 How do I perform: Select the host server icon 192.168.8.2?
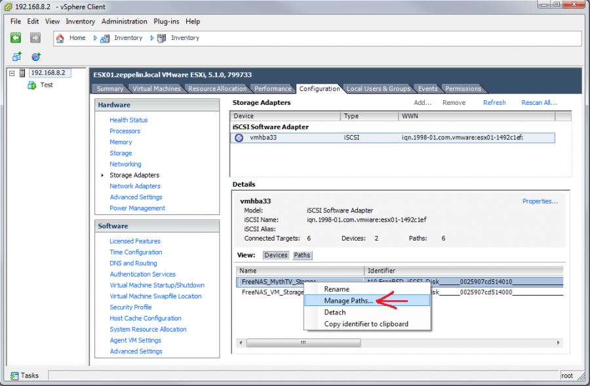click(x=22, y=73)
